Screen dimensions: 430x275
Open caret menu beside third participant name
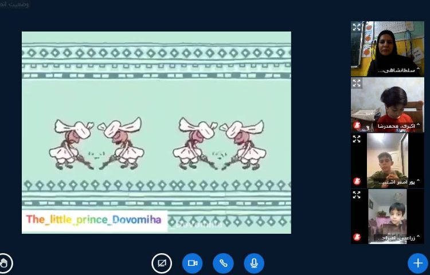tap(419, 182)
